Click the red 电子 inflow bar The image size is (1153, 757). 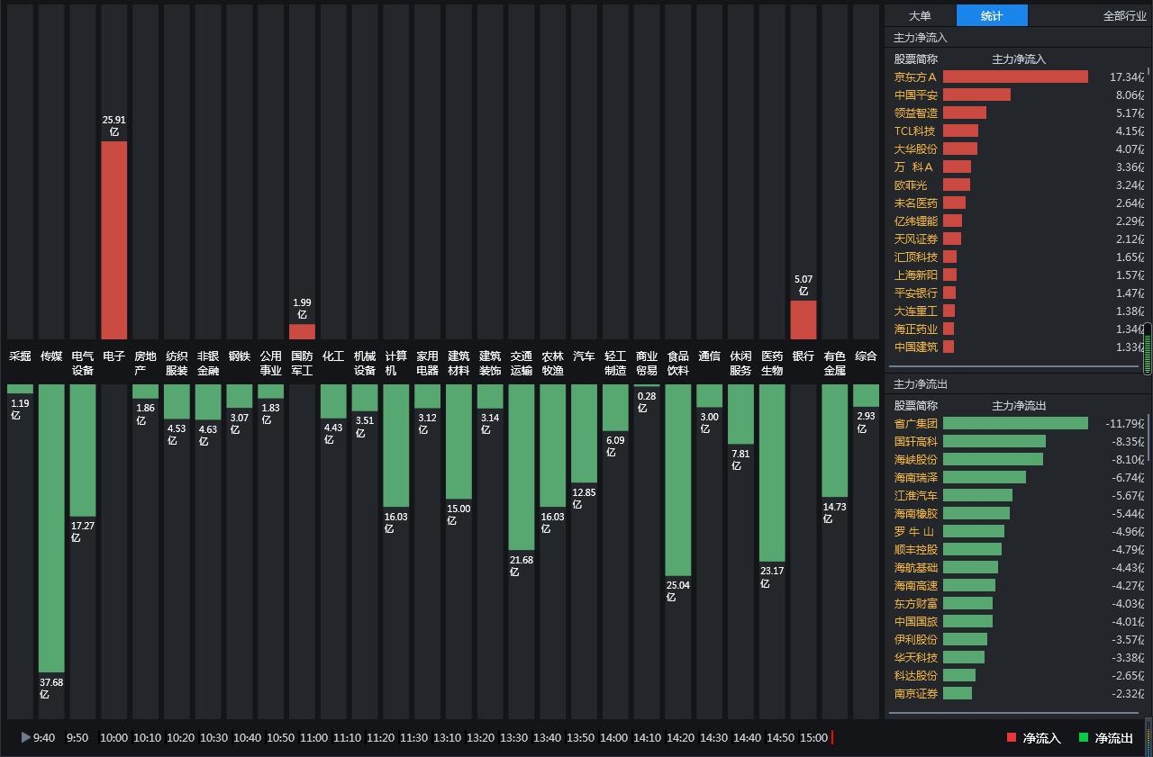[113, 239]
